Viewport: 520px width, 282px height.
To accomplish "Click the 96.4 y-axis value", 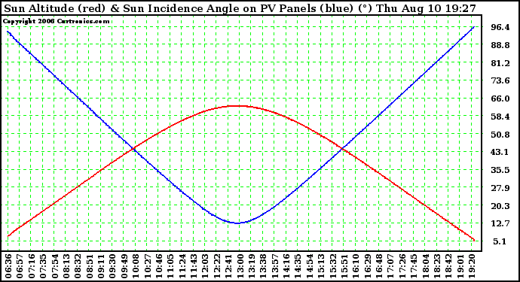I will 500,28.
